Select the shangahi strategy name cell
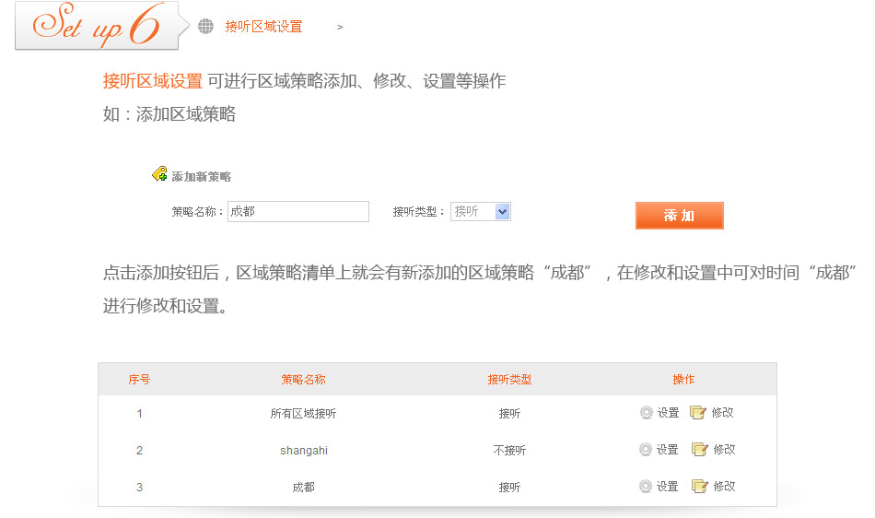The width and height of the screenshot is (875, 518). pyautogui.click(x=303, y=451)
